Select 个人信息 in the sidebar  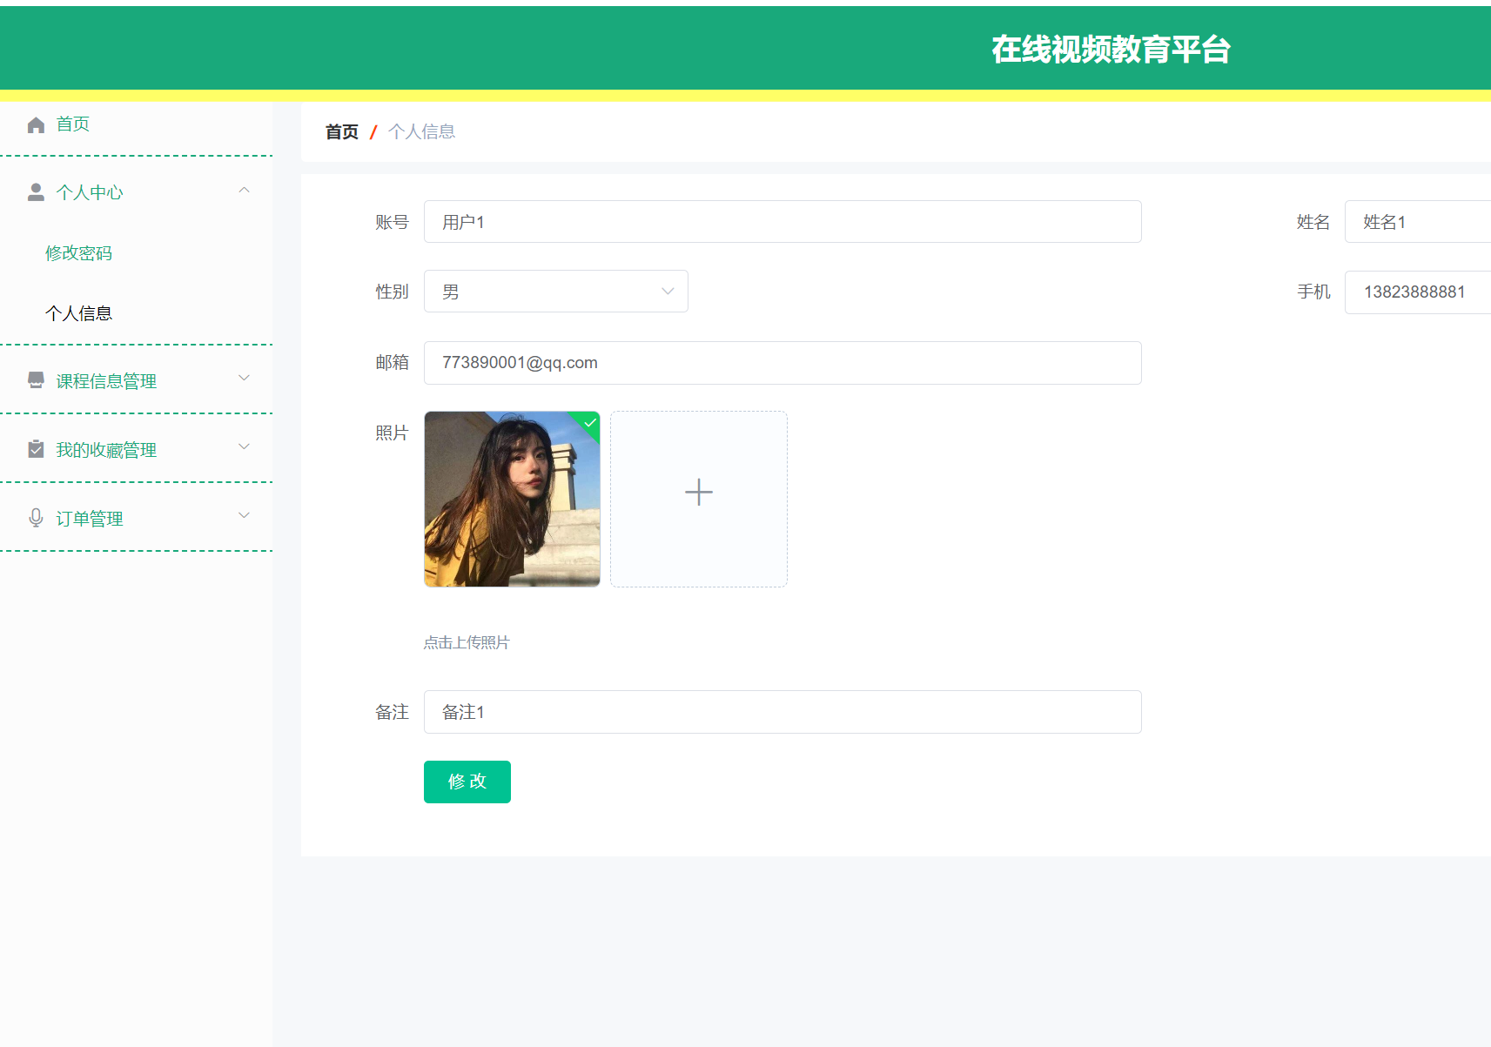[78, 312]
